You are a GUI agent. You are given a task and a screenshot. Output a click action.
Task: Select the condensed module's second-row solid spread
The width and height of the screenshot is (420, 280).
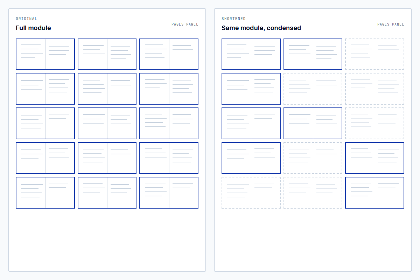coord(251,89)
